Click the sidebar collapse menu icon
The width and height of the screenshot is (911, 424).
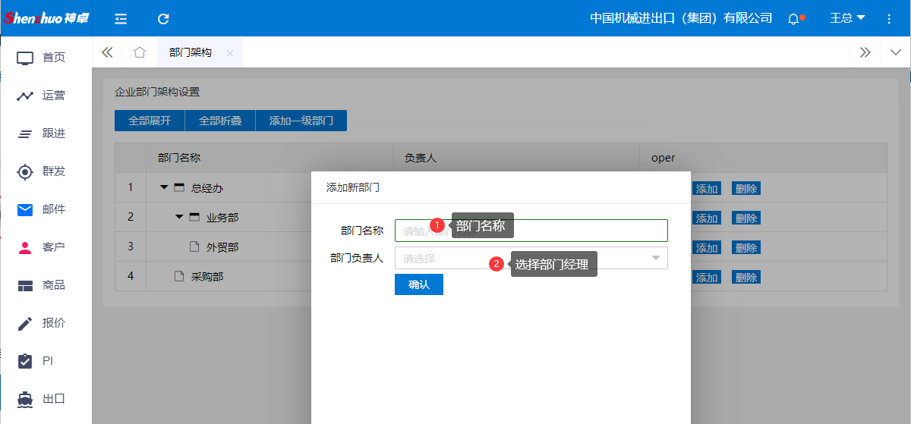coord(121,18)
